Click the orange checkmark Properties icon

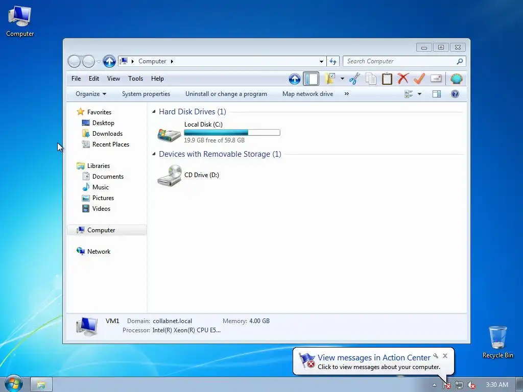[419, 79]
